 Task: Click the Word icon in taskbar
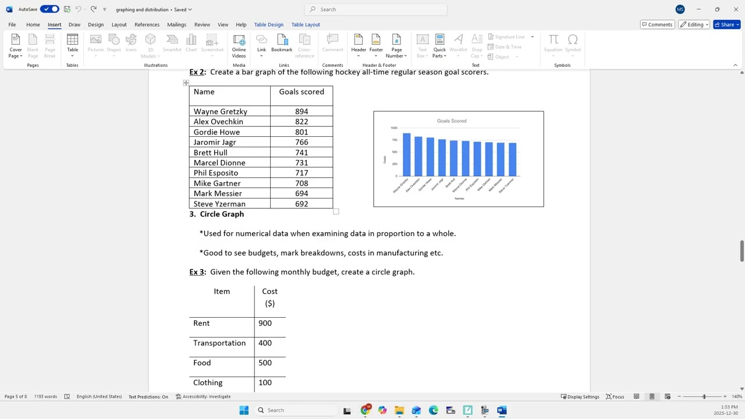point(502,410)
